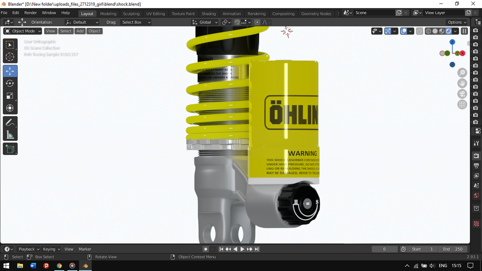Screen dimensions: 482x271
Task: Open the Drag Select Box dropdown
Action: pyautogui.click(x=136, y=22)
